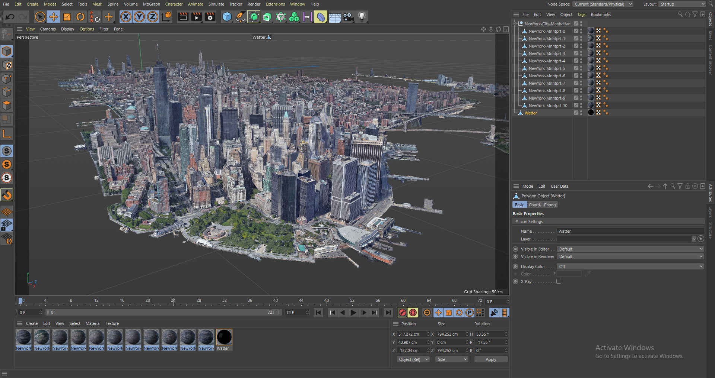Select the black Watter material swatch

224,337
